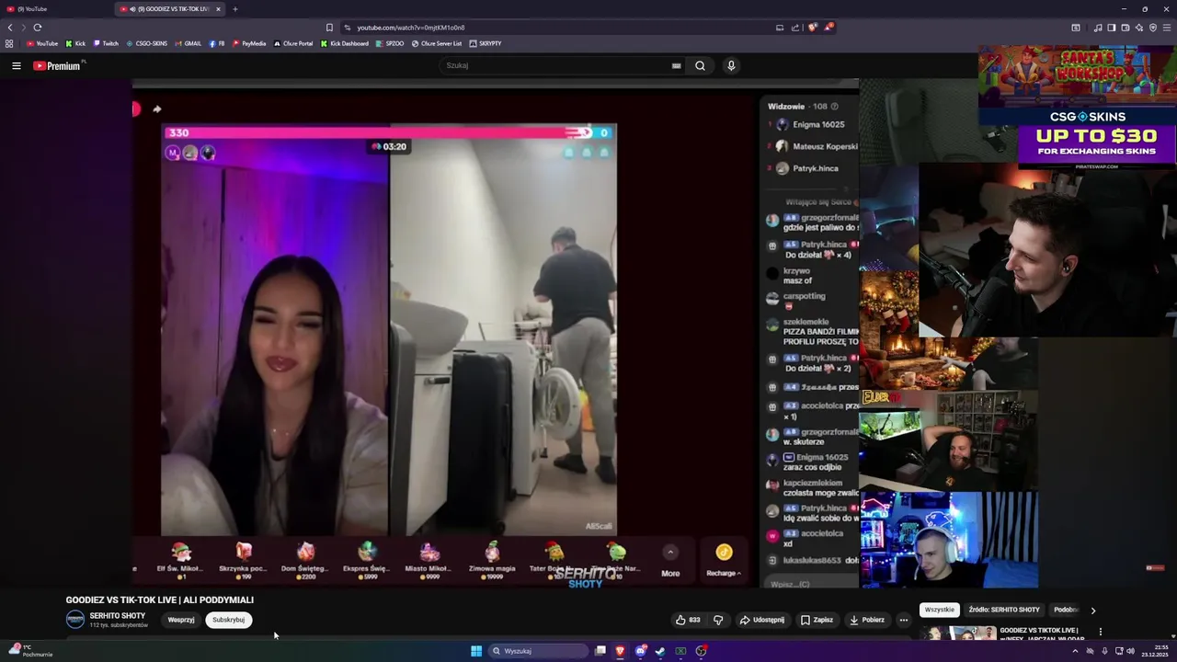Open the Brave browser taskbar icon
Image resolution: width=1177 pixels, height=662 pixels.
coord(620,651)
